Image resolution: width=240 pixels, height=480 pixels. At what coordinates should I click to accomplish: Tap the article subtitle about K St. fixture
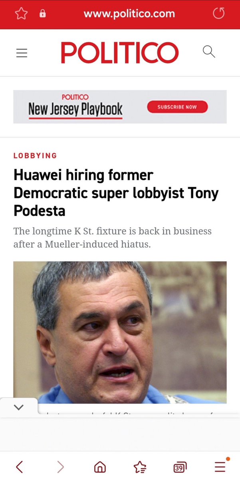pos(112,237)
